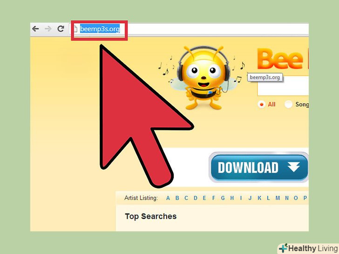The width and height of the screenshot is (339, 254).
Task: Open artist listing letter O
Action: pyautogui.click(x=296, y=198)
